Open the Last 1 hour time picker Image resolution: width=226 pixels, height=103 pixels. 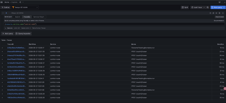[198, 7]
